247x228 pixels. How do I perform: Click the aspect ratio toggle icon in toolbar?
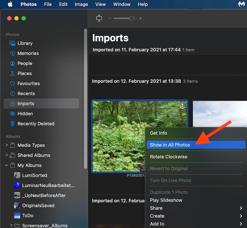[99, 18]
